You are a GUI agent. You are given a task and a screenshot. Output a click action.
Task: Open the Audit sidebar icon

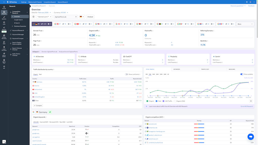pyautogui.click(x=4, y=23)
